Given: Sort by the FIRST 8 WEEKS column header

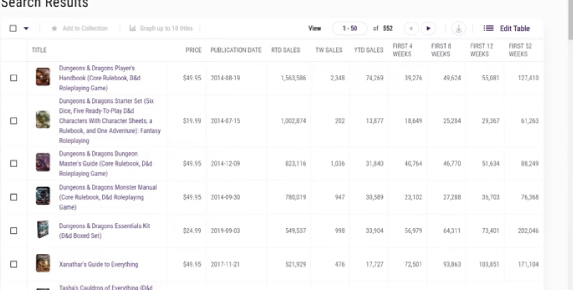Looking at the screenshot, I should (441, 50).
